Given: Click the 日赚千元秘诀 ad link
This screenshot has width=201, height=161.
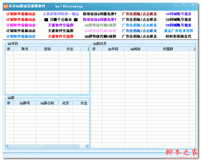Looking at the screenshot, I should click(61, 20).
